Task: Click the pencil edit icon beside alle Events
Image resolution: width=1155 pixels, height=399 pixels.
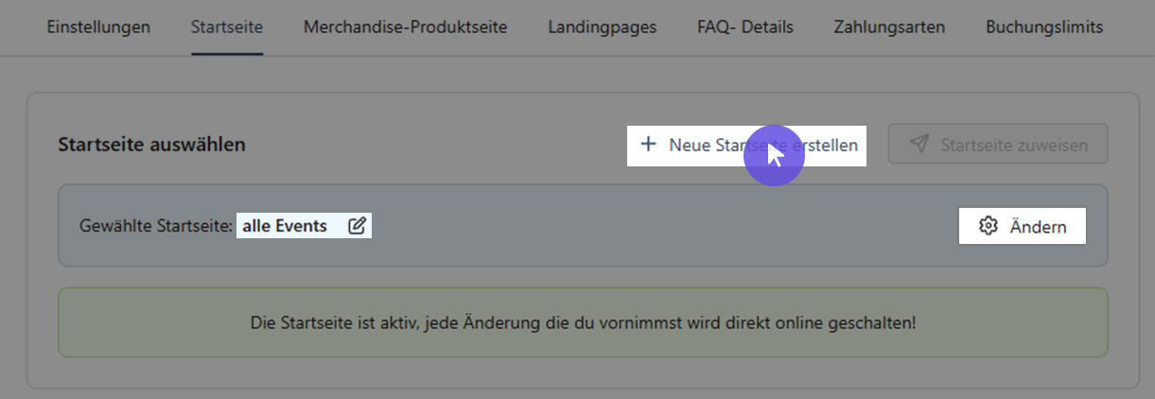Action: click(x=357, y=226)
